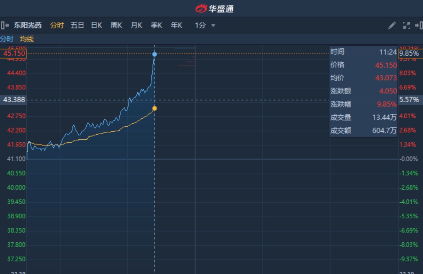Select the 季K quarterly chart tab
Image resolution: width=423 pixels, height=274 pixels.
pyautogui.click(x=156, y=26)
